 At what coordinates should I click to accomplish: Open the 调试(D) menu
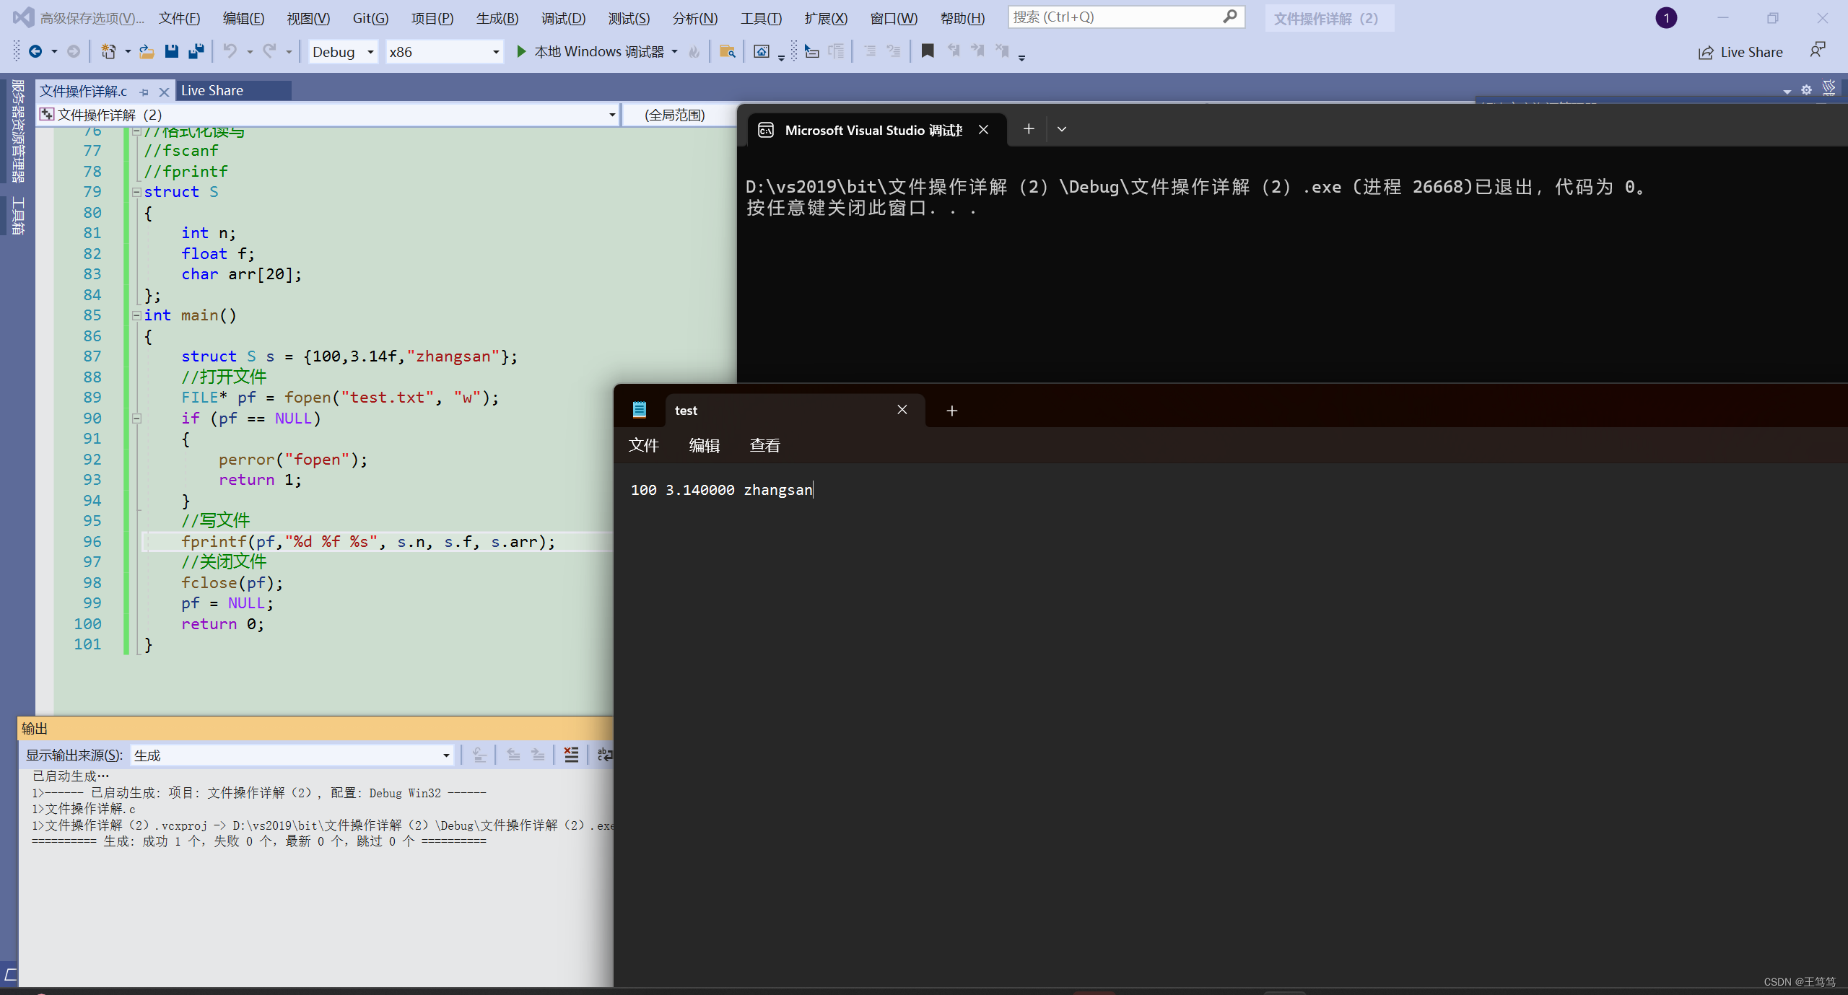[x=563, y=19]
